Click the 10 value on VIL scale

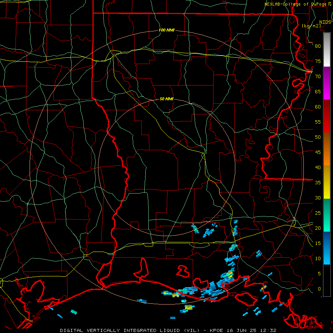point(318,259)
